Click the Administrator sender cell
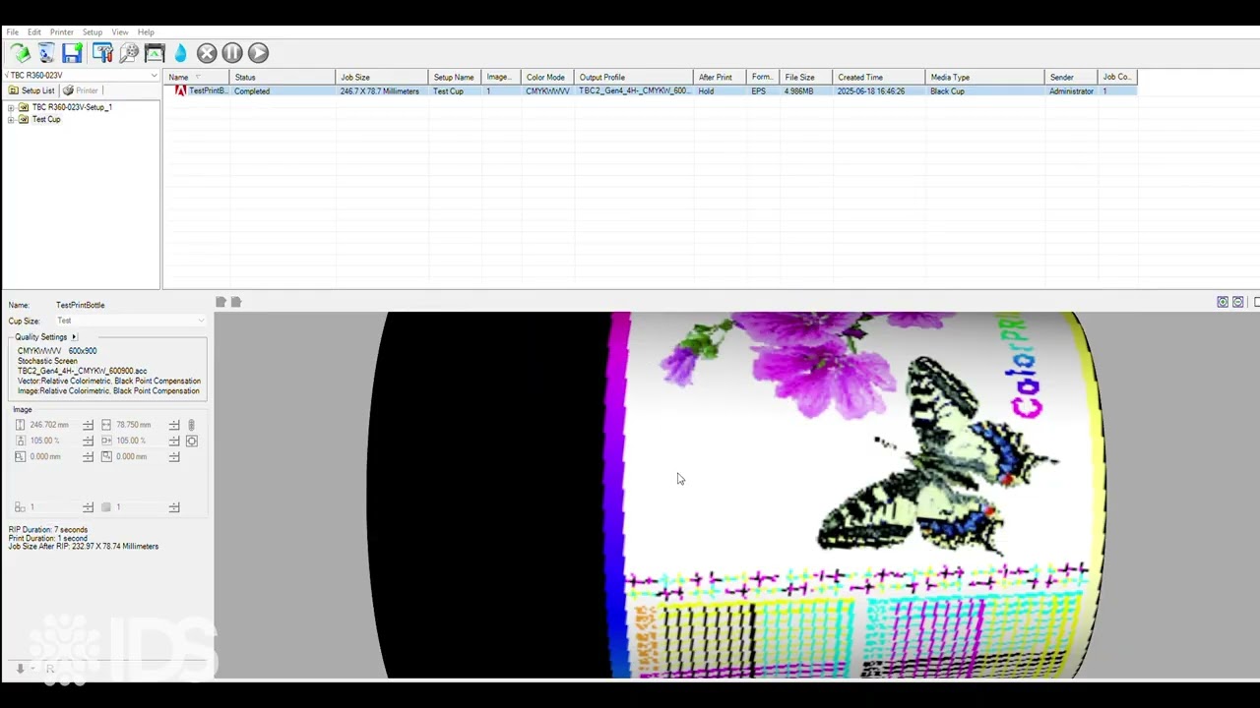Image resolution: width=1260 pixels, height=708 pixels. coord(1071,91)
